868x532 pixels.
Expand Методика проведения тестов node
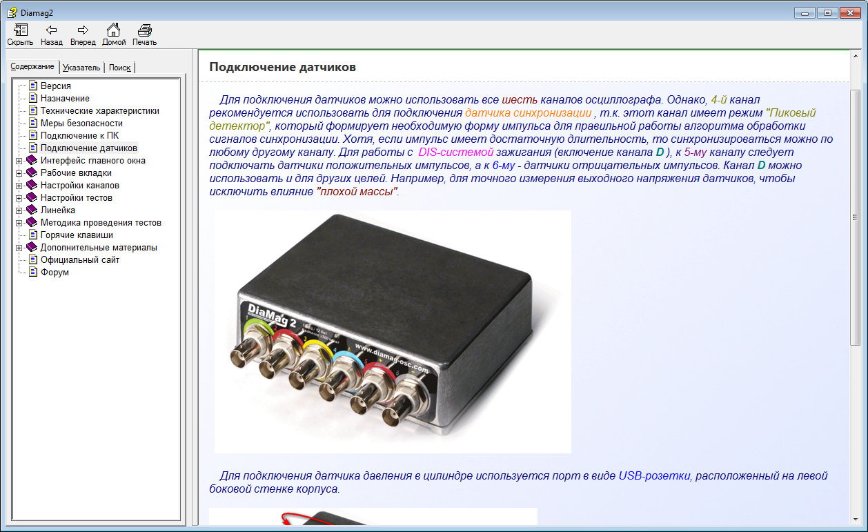(x=19, y=223)
